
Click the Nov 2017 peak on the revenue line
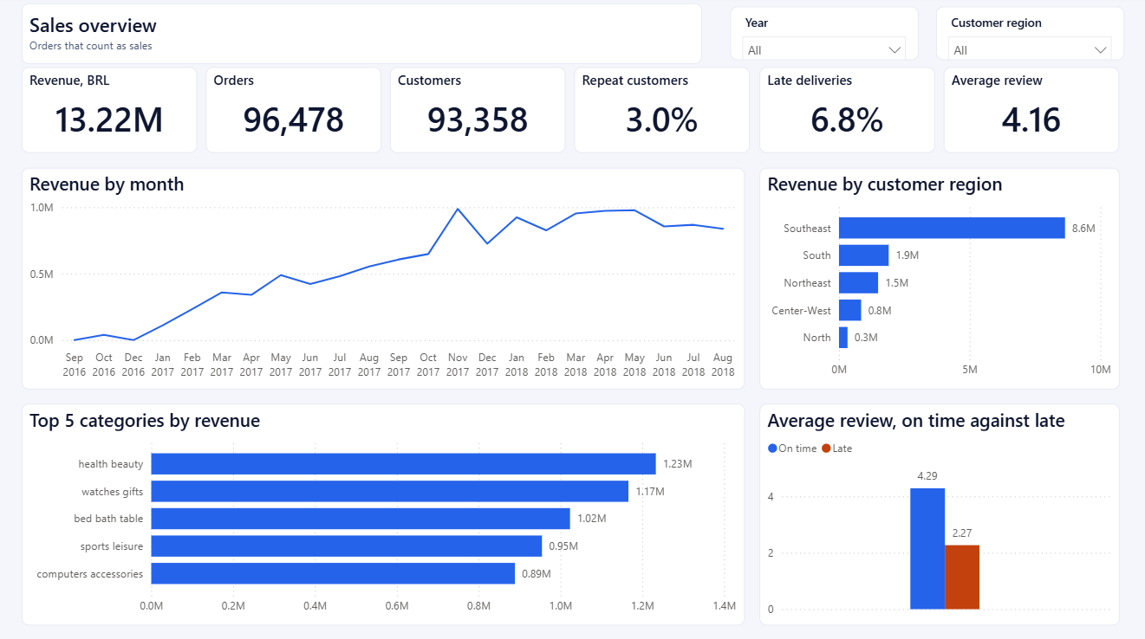[x=458, y=209]
